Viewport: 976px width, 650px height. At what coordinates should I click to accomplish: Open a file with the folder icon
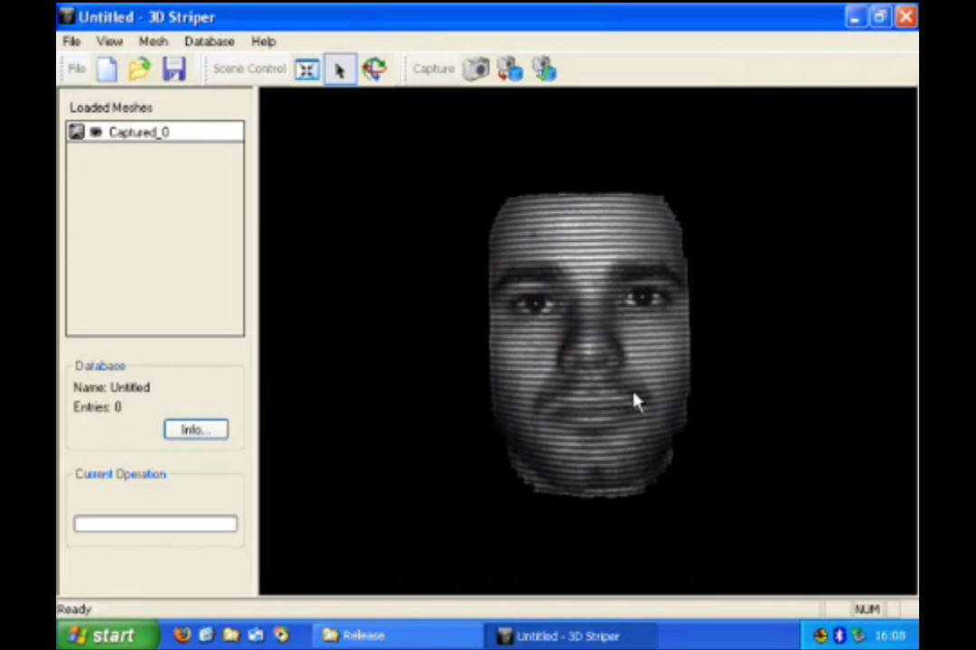click(139, 70)
